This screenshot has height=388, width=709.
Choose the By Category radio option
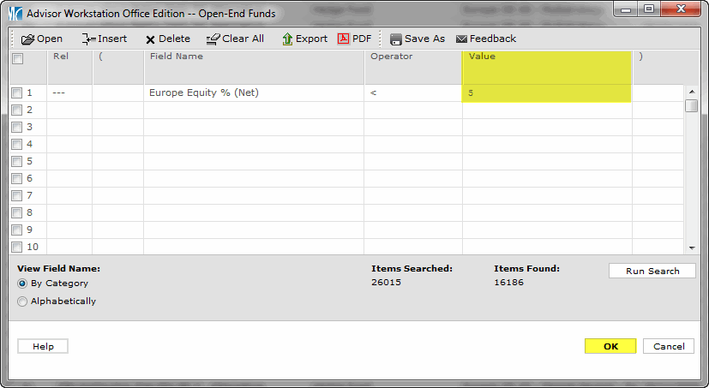(22, 284)
